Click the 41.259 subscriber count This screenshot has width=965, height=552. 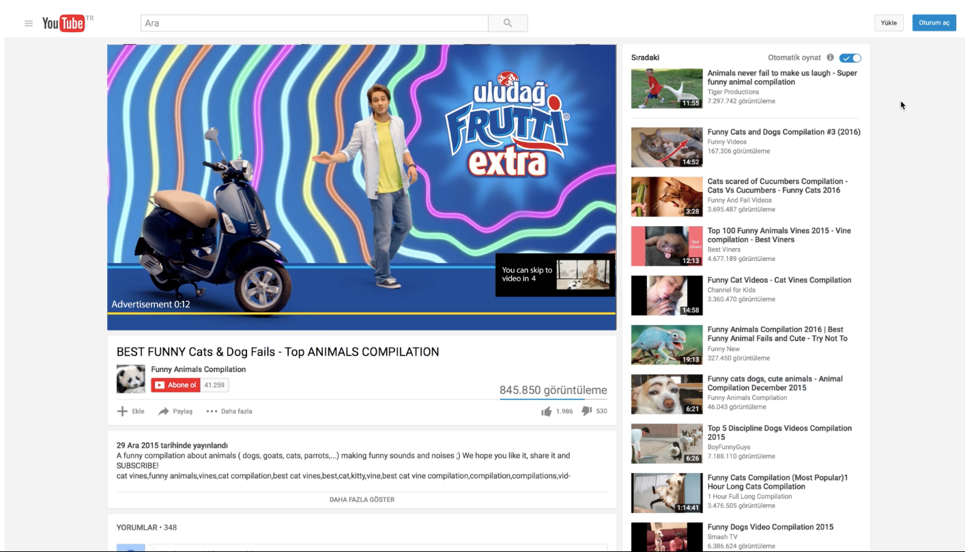(214, 385)
